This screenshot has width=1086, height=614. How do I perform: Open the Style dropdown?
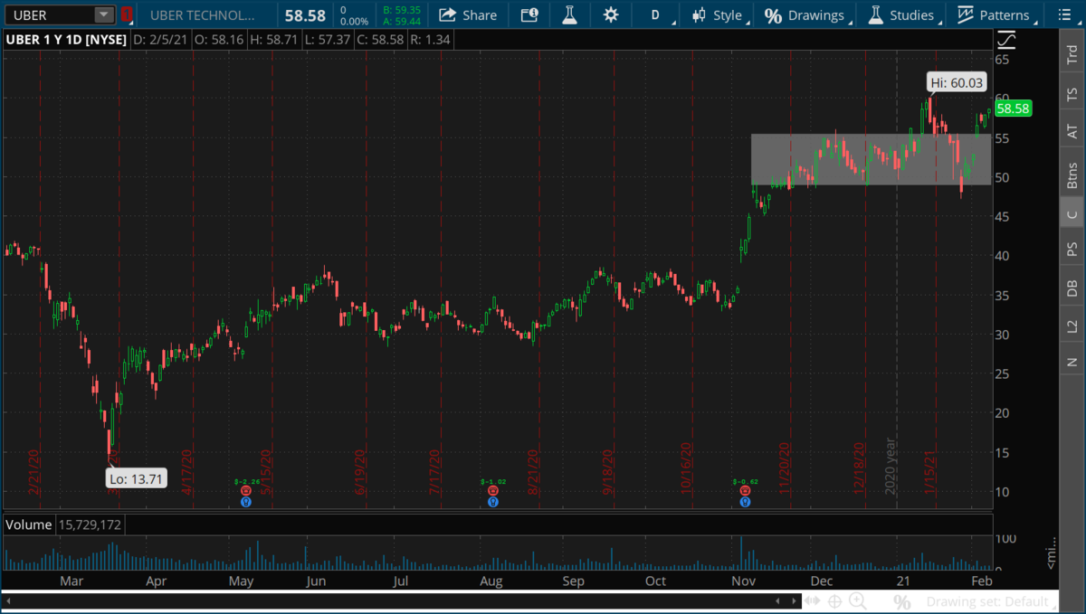[720, 15]
